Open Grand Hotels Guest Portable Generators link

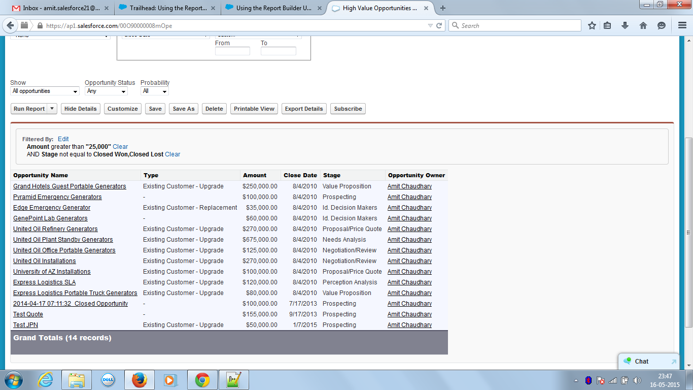(x=70, y=186)
